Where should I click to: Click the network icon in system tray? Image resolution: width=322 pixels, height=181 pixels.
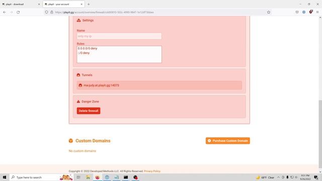tap(292, 177)
